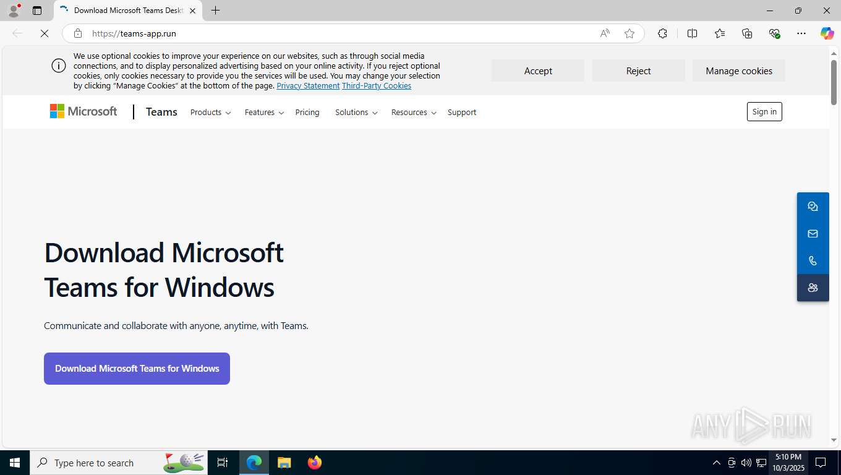The width and height of the screenshot is (841, 475).
Task: Click the community people side icon
Action: (x=813, y=288)
